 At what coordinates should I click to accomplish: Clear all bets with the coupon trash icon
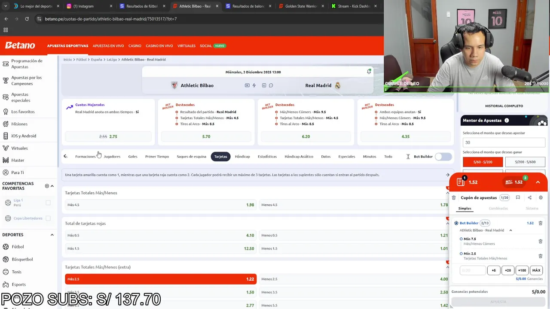coord(453,198)
